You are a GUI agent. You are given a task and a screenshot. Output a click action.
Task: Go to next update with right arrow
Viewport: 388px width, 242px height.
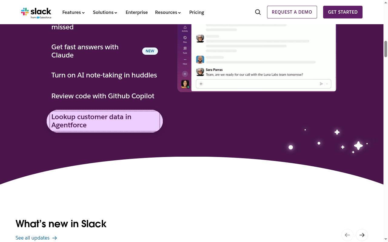click(362, 235)
